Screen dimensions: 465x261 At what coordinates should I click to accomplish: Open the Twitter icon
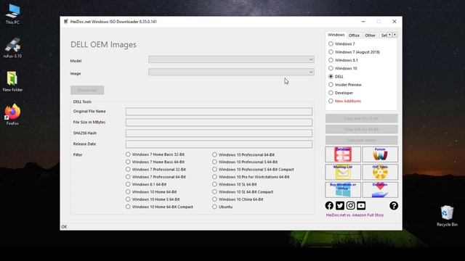tap(340, 206)
